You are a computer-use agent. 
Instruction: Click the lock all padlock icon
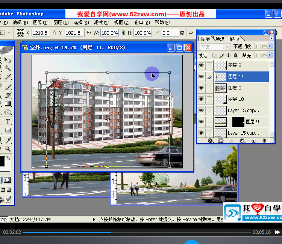pos(236,56)
